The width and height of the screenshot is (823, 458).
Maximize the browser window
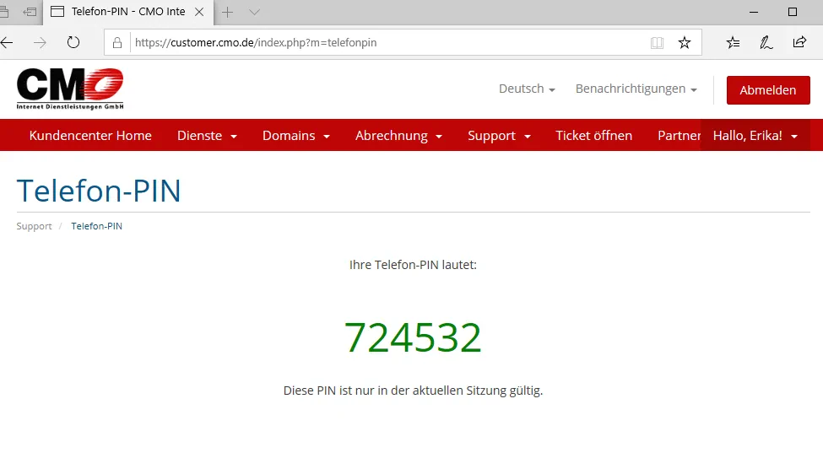793,12
